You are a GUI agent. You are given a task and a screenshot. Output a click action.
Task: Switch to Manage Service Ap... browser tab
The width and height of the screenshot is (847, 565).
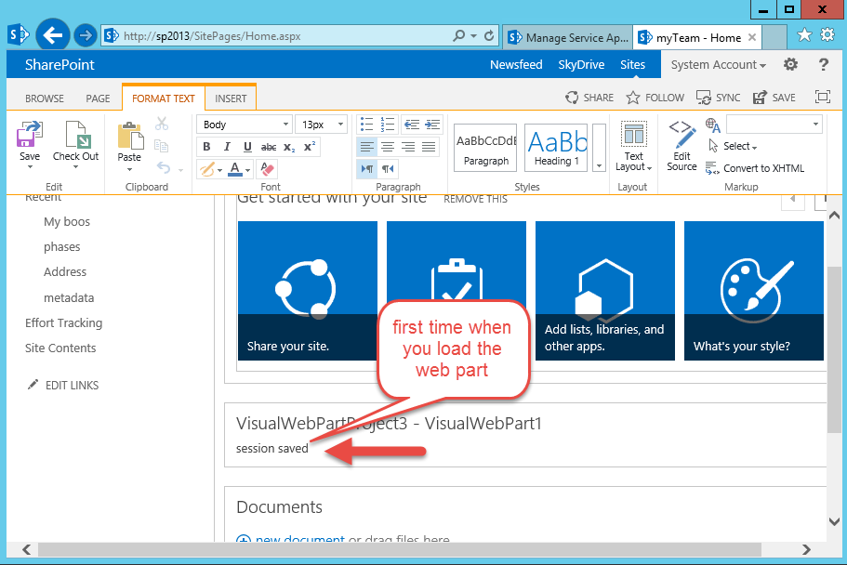click(567, 37)
